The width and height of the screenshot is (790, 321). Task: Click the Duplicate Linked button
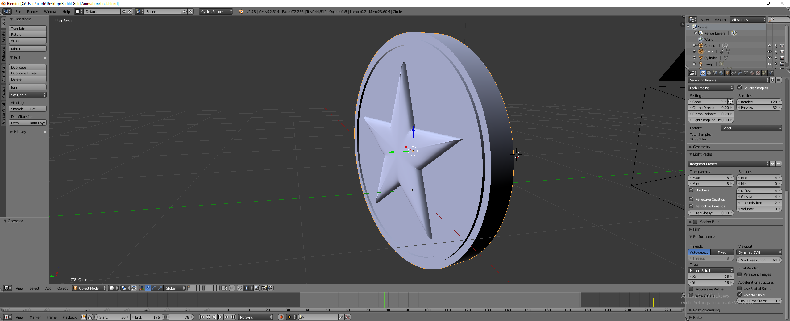click(x=27, y=73)
